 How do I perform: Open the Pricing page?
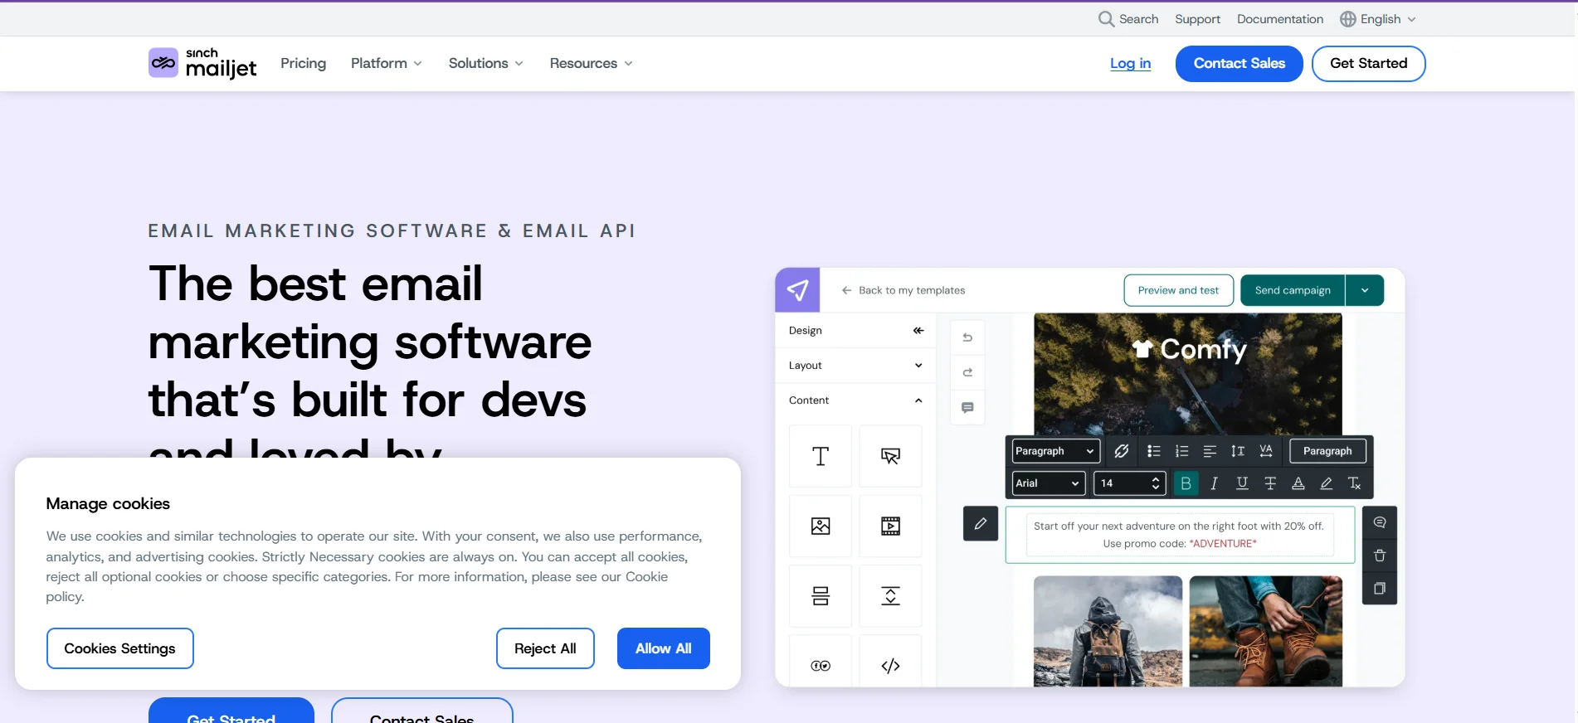tap(303, 63)
